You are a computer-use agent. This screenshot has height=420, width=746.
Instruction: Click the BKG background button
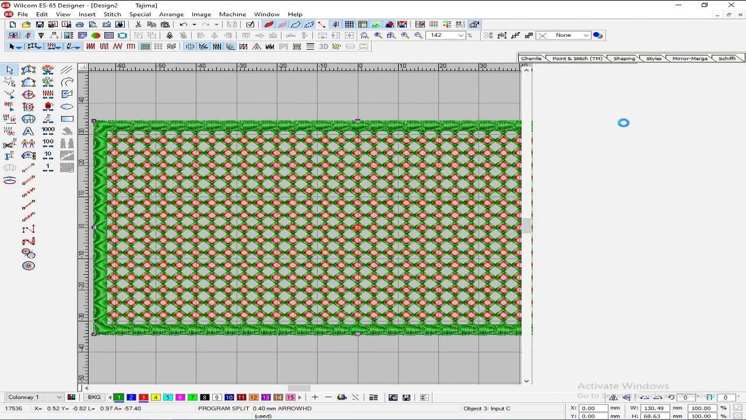[94, 397]
